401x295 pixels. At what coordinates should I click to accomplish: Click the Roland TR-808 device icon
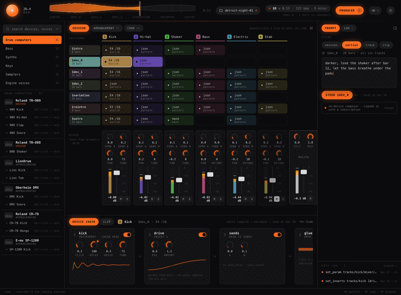9,144
